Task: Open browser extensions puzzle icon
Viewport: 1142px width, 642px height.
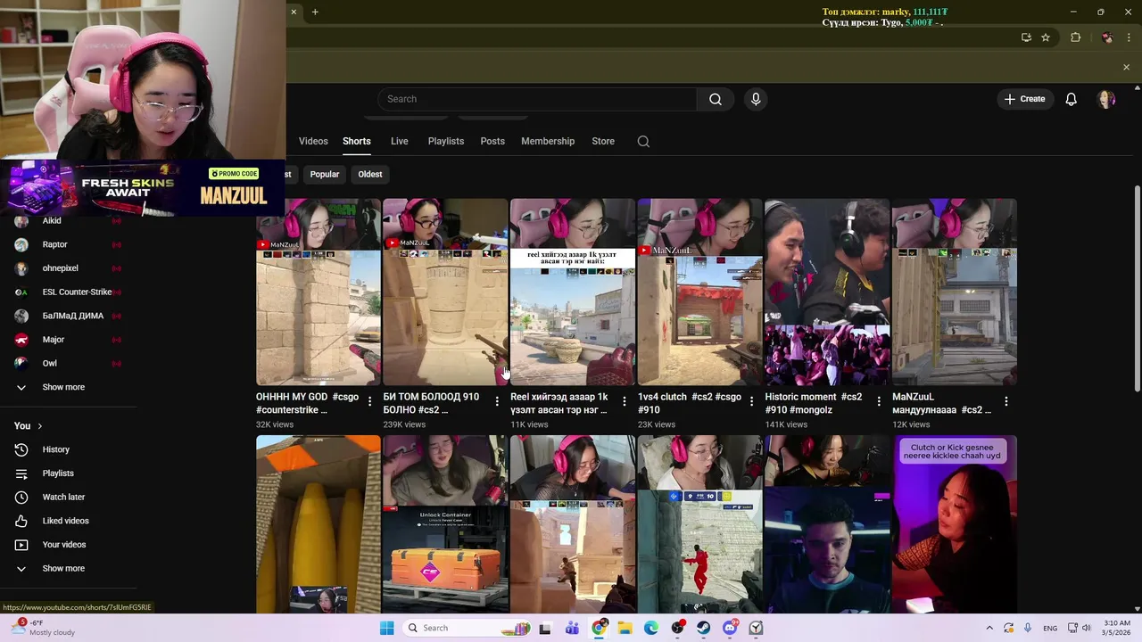Action: [1075, 37]
